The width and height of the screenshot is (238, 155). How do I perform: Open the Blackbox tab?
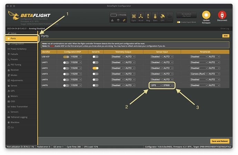click(21, 122)
